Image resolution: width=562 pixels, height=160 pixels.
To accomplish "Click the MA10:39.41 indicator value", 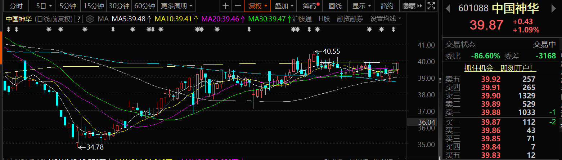I will (x=173, y=19).
